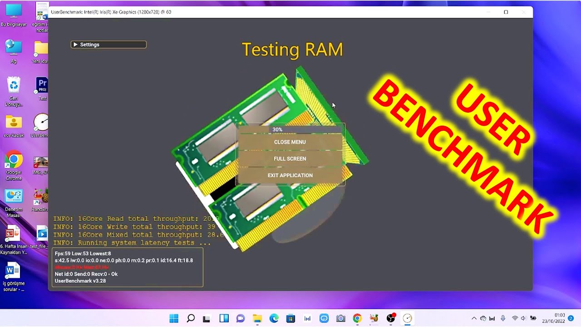
Task: Open Microsoft Store taskbar icon
Action: click(290, 318)
